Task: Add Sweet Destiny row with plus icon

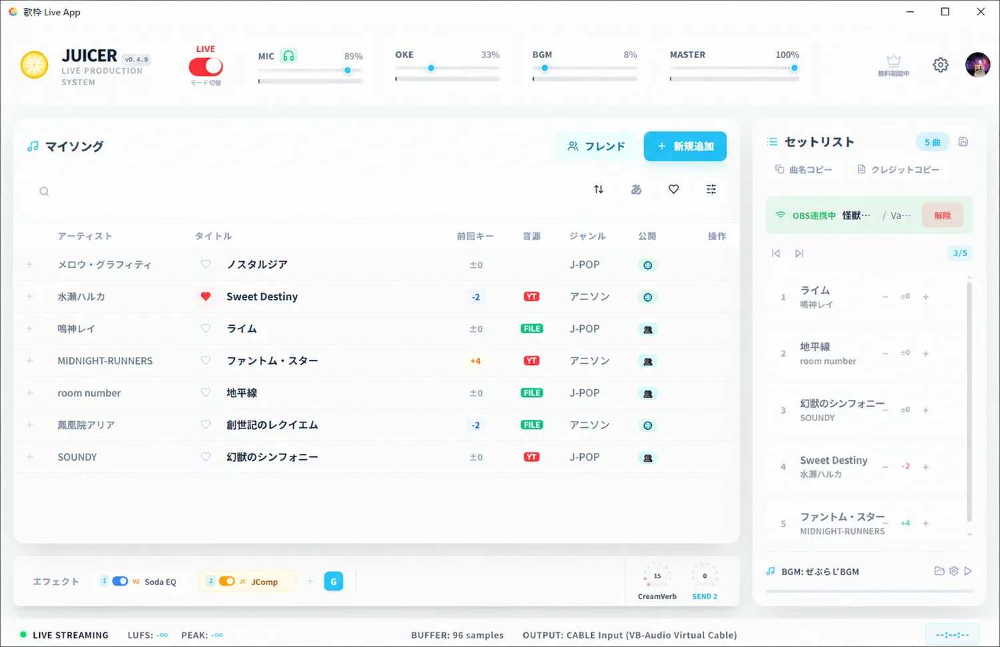Action: [29, 297]
